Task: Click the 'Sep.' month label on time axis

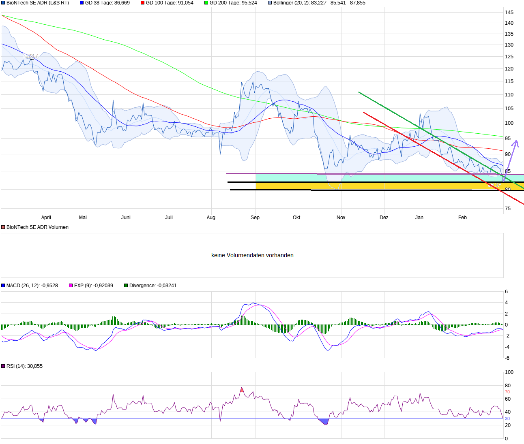Action: click(256, 218)
